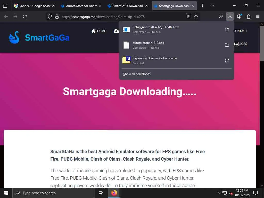Open the notification center icon
Image resolution: width=264 pixels, height=198 pixels.
(x=255, y=193)
